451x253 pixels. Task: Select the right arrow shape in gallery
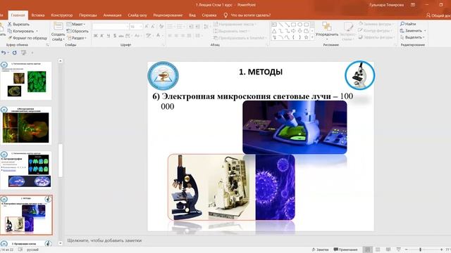tap(293, 31)
